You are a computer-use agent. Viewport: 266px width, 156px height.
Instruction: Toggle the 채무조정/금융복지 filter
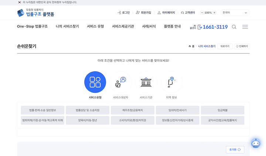[x=133, y=110]
